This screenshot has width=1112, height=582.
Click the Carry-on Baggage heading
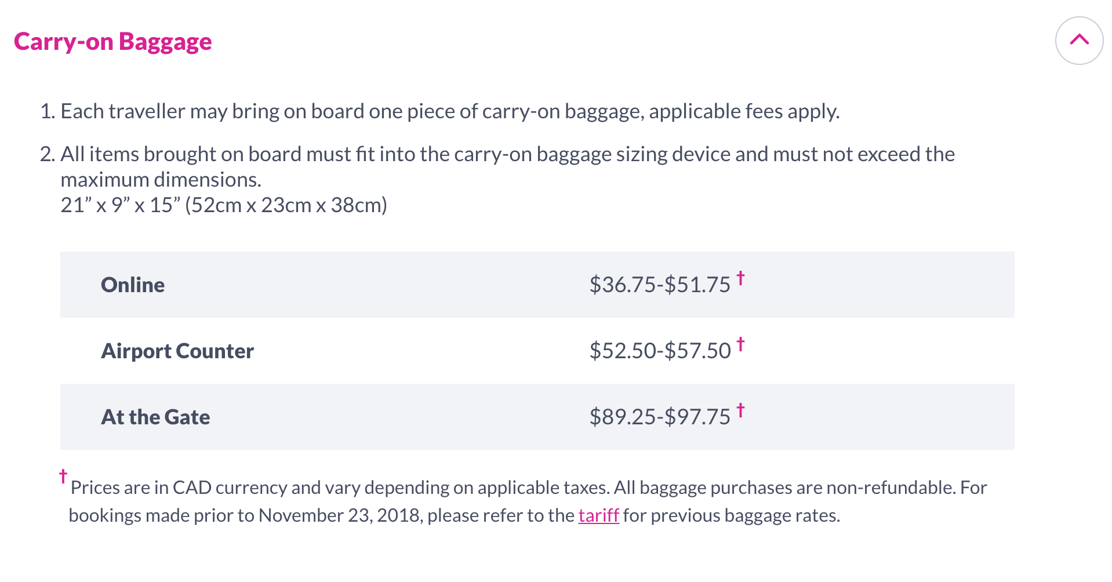(113, 42)
